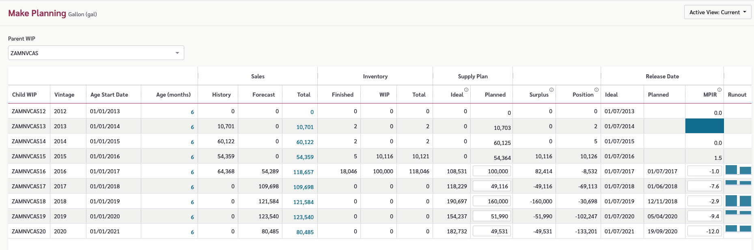
Task: Focus the MPIR input showing -12.0
Action: point(705,231)
